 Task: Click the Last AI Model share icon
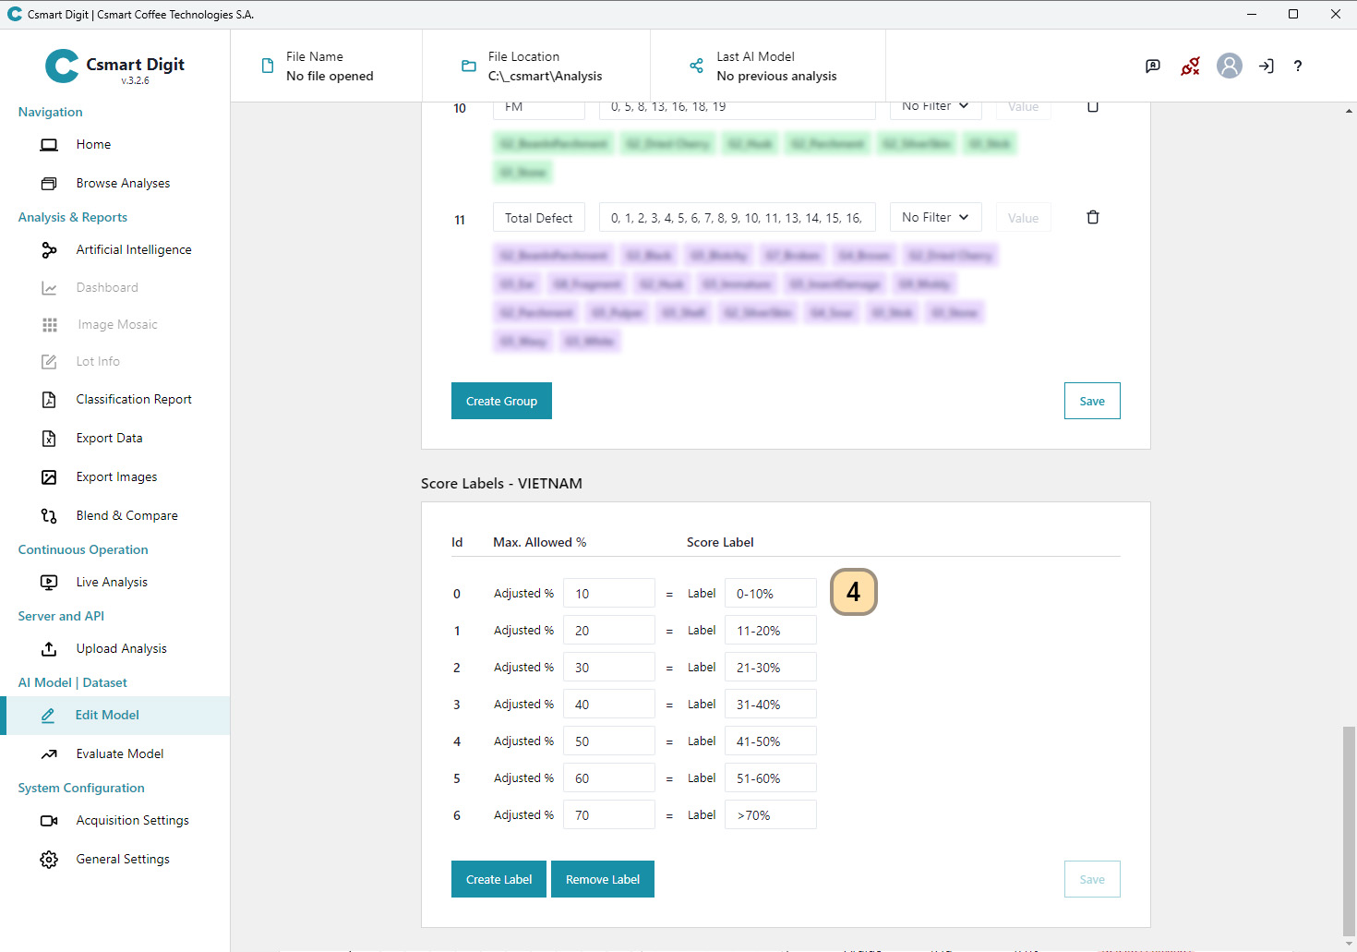click(x=696, y=66)
